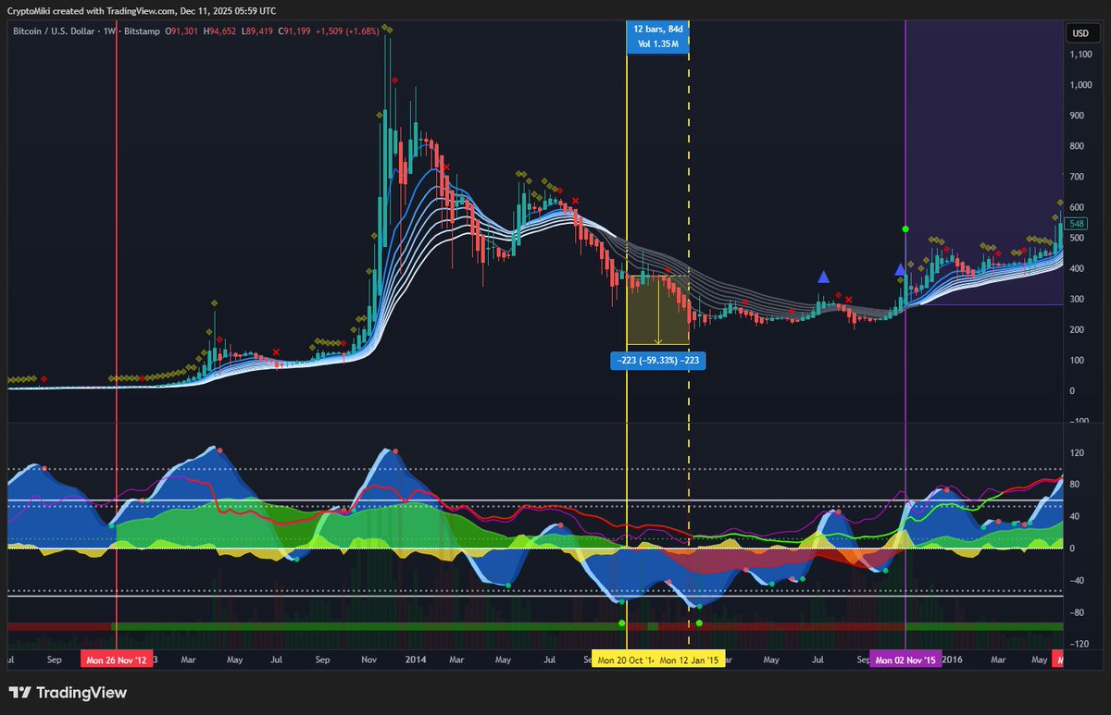This screenshot has height=715, width=1111.
Task: Select the purple shaded range box on the right
Action: (x=983, y=162)
